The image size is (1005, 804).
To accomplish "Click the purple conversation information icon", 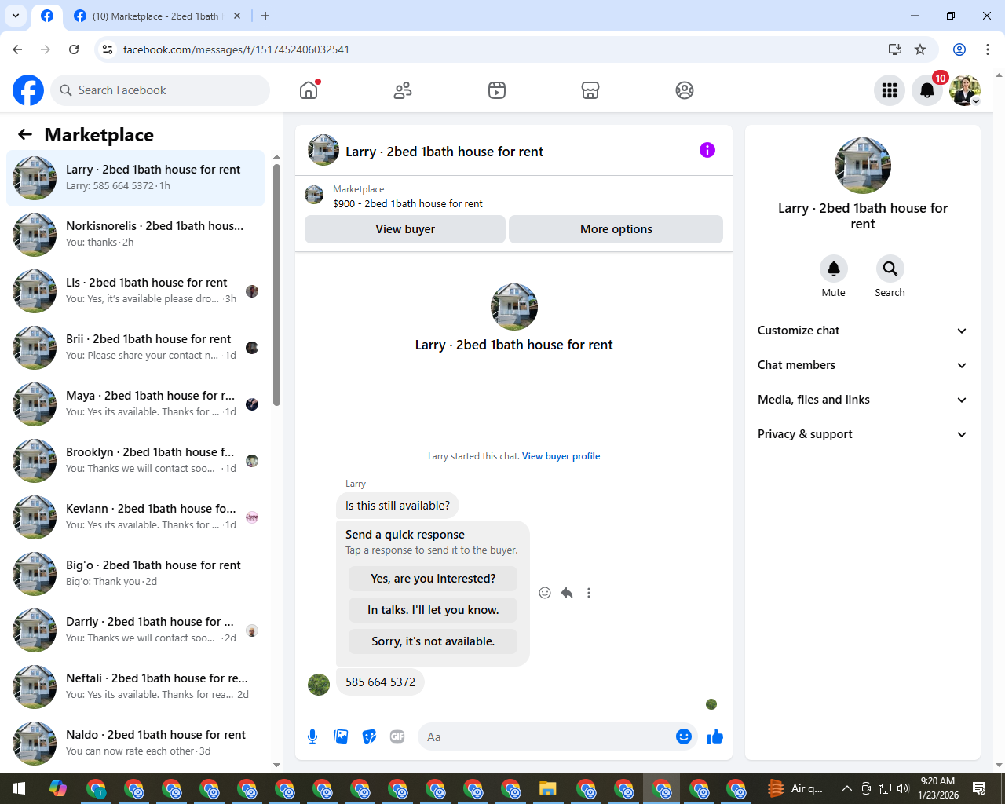I will point(707,150).
